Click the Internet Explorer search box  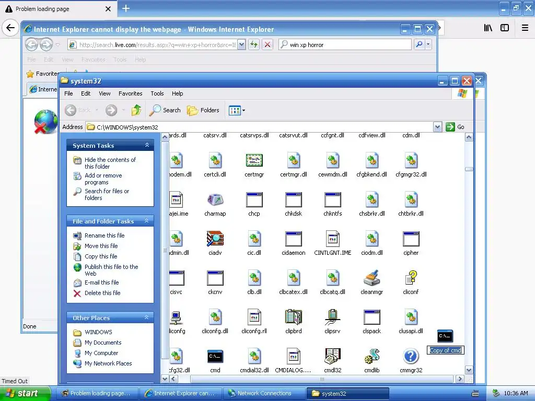(x=345, y=44)
